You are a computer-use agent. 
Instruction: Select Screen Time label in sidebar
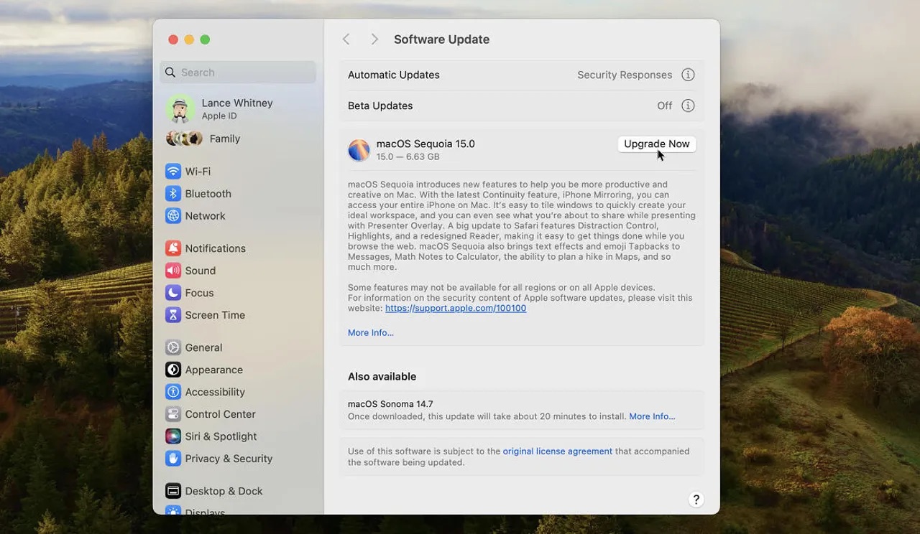point(215,315)
